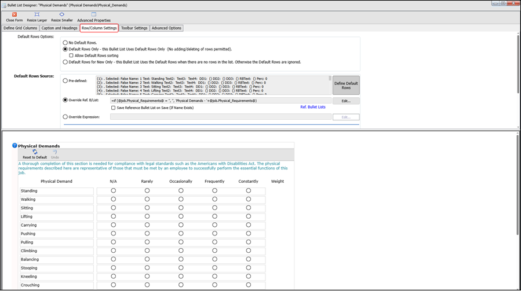Click the Standing physical demand cell

(56, 191)
